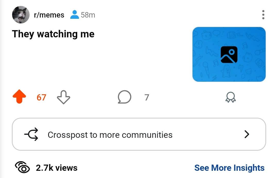Click the 67 vote score count
The image size is (278, 178).
pos(41,97)
